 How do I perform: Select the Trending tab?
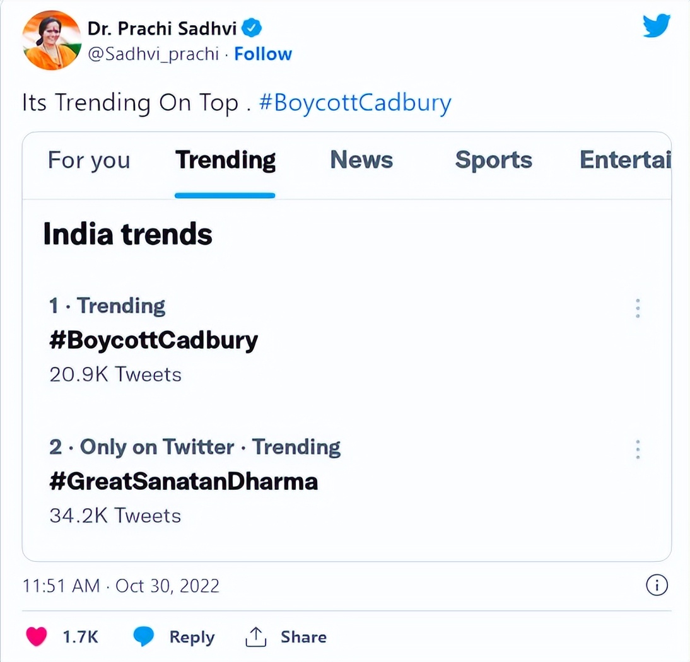225,160
